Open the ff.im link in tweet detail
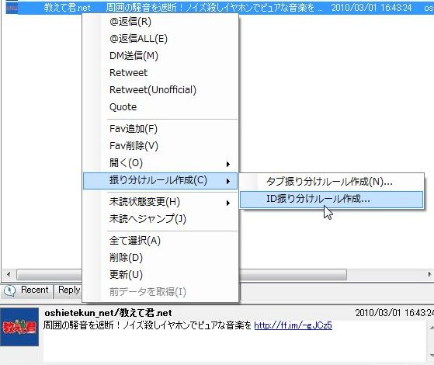The height and width of the screenshot is (365, 434). click(x=293, y=325)
